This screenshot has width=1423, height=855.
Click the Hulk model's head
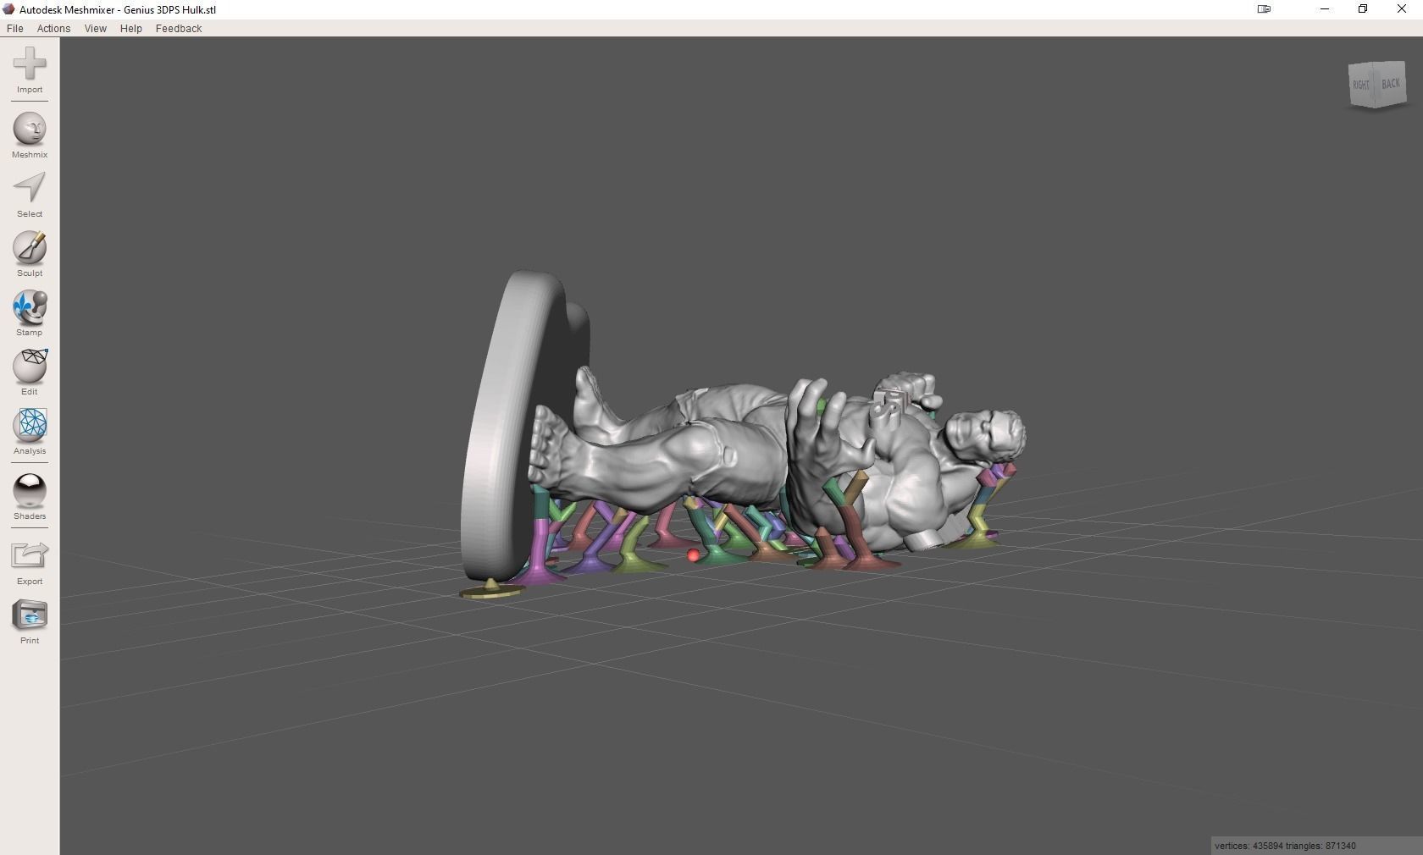987,434
